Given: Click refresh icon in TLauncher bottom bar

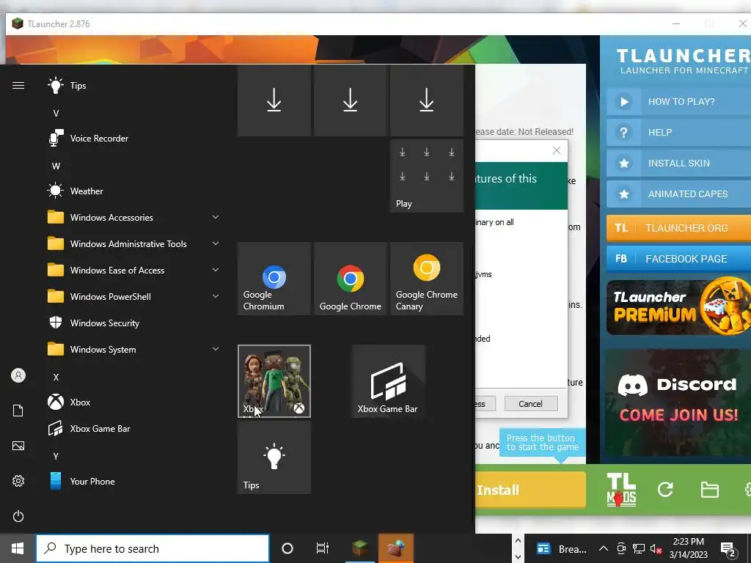Looking at the screenshot, I should click(x=665, y=489).
